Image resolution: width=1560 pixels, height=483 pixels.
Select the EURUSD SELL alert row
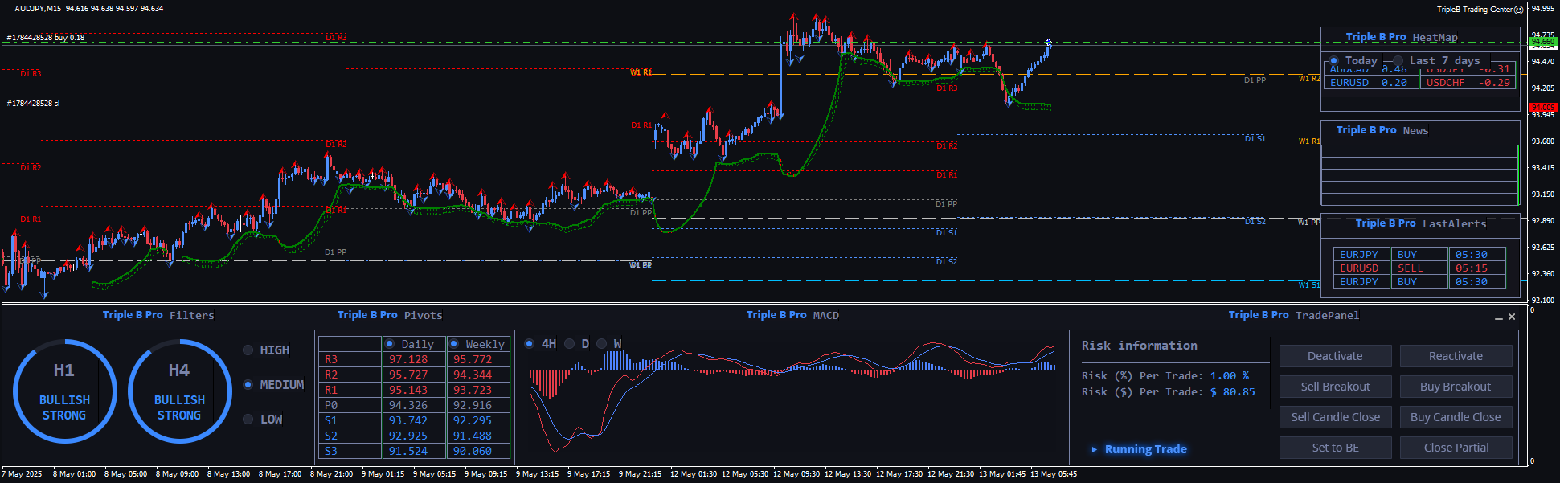(x=1419, y=268)
